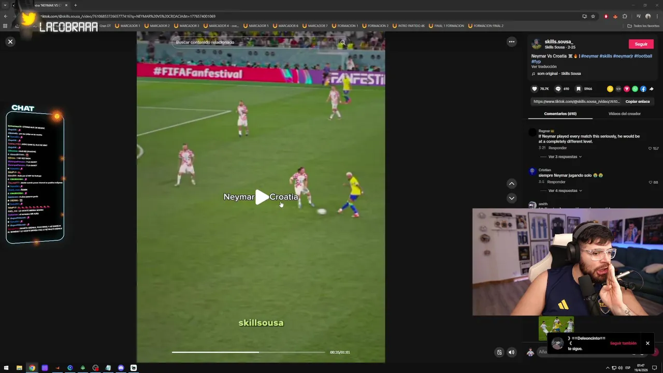Image resolution: width=663 pixels, height=373 pixels.
Task: Open comments via the speech bubble icon
Action: tap(558, 89)
